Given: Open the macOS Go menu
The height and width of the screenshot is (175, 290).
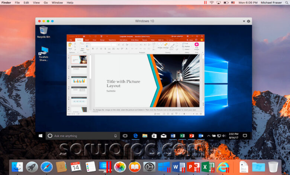Looking at the screenshot, I should click(46, 3).
